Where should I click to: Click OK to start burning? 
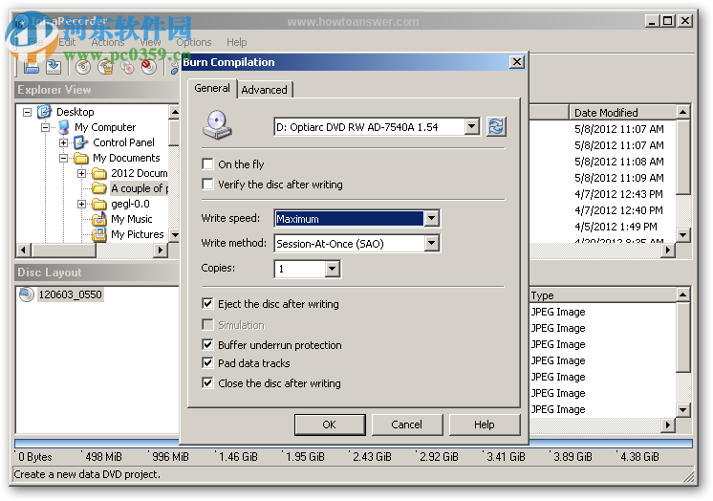(330, 425)
